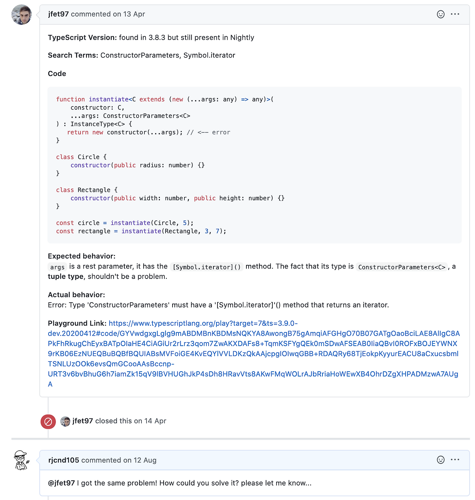This screenshot has width=475, height=500.
Task: Open emoji reaction picker on jfet97's comment
Action: 440,14
